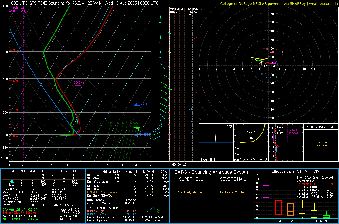Click the red 'Bunkers Right =' label

coord(97,211)
